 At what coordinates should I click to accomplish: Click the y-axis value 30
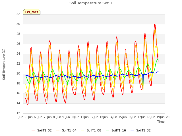[18, 24]
